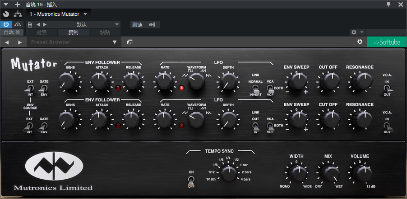Click the detach window icon

coord(130,42)
